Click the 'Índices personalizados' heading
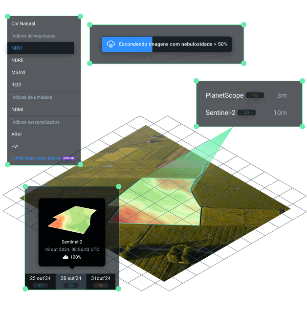Viewport: 307px width, 313px height. [35, 122]
